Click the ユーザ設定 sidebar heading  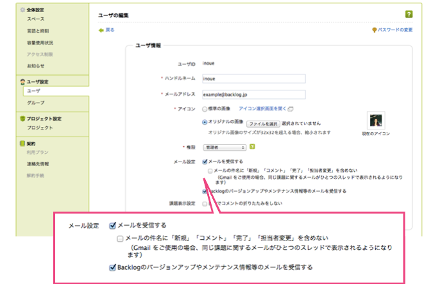point(37,82)
